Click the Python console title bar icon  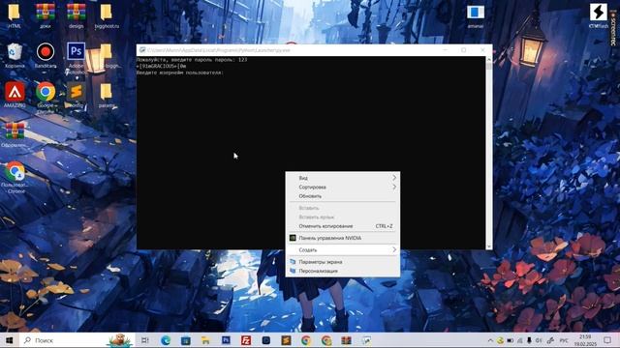(x=142, y=50)
